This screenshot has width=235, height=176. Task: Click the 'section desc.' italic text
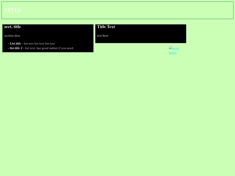[13, 36]
